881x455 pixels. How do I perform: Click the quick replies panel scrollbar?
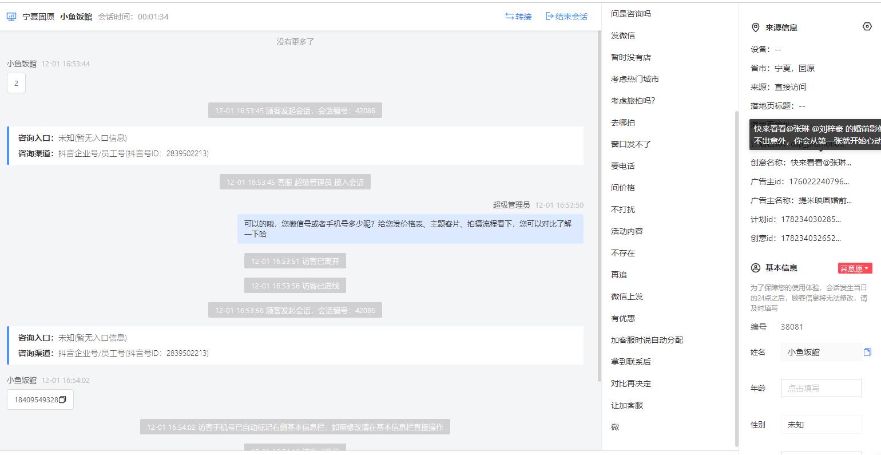736,278
